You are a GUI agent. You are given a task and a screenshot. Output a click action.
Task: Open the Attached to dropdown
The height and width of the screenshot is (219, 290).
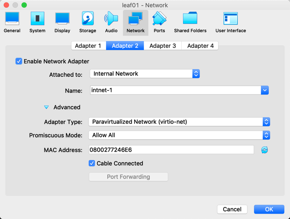(145, 74)
